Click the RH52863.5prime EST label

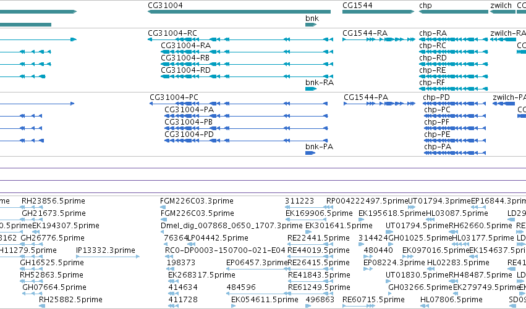(x=52, y=276)
